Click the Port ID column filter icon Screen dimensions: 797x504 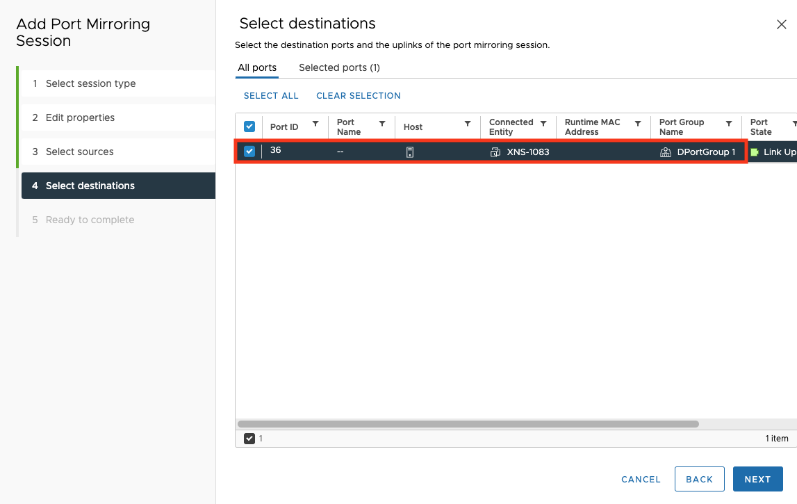pyautogui.click(x=315, y=124)
